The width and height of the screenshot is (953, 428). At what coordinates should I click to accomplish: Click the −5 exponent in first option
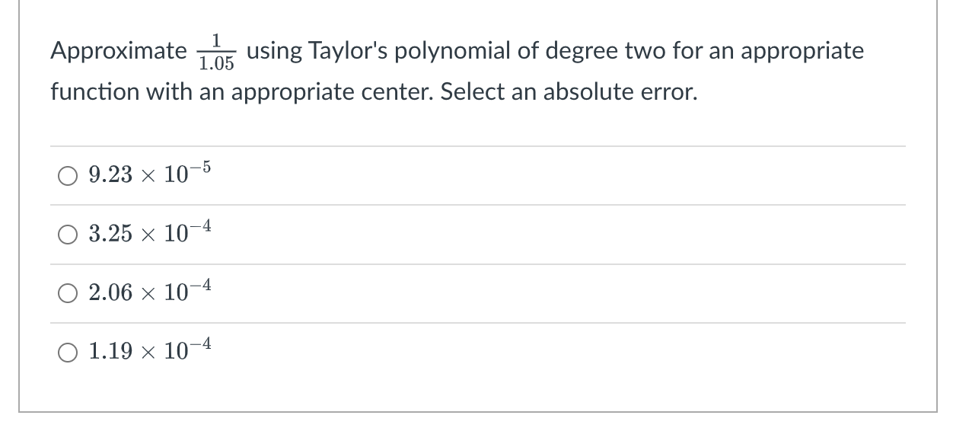201,168
